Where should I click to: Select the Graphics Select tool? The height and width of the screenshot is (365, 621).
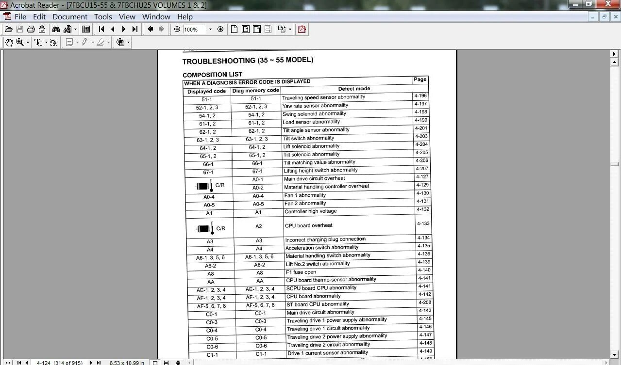pyautogui.click(x=54, y=42)
